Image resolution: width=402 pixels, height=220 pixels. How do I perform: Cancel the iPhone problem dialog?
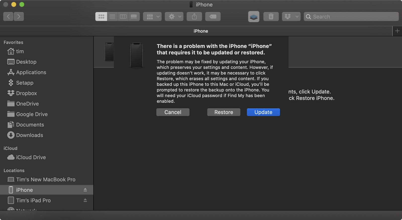pyautogui.click(x=173, y=112)
